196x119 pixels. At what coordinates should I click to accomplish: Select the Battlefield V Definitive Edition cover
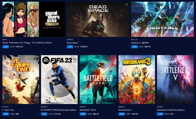tap(175, 79)
